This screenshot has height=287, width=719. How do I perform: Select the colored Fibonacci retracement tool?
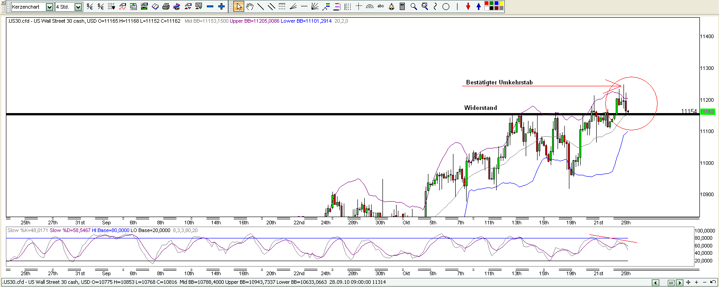[326, 6]
